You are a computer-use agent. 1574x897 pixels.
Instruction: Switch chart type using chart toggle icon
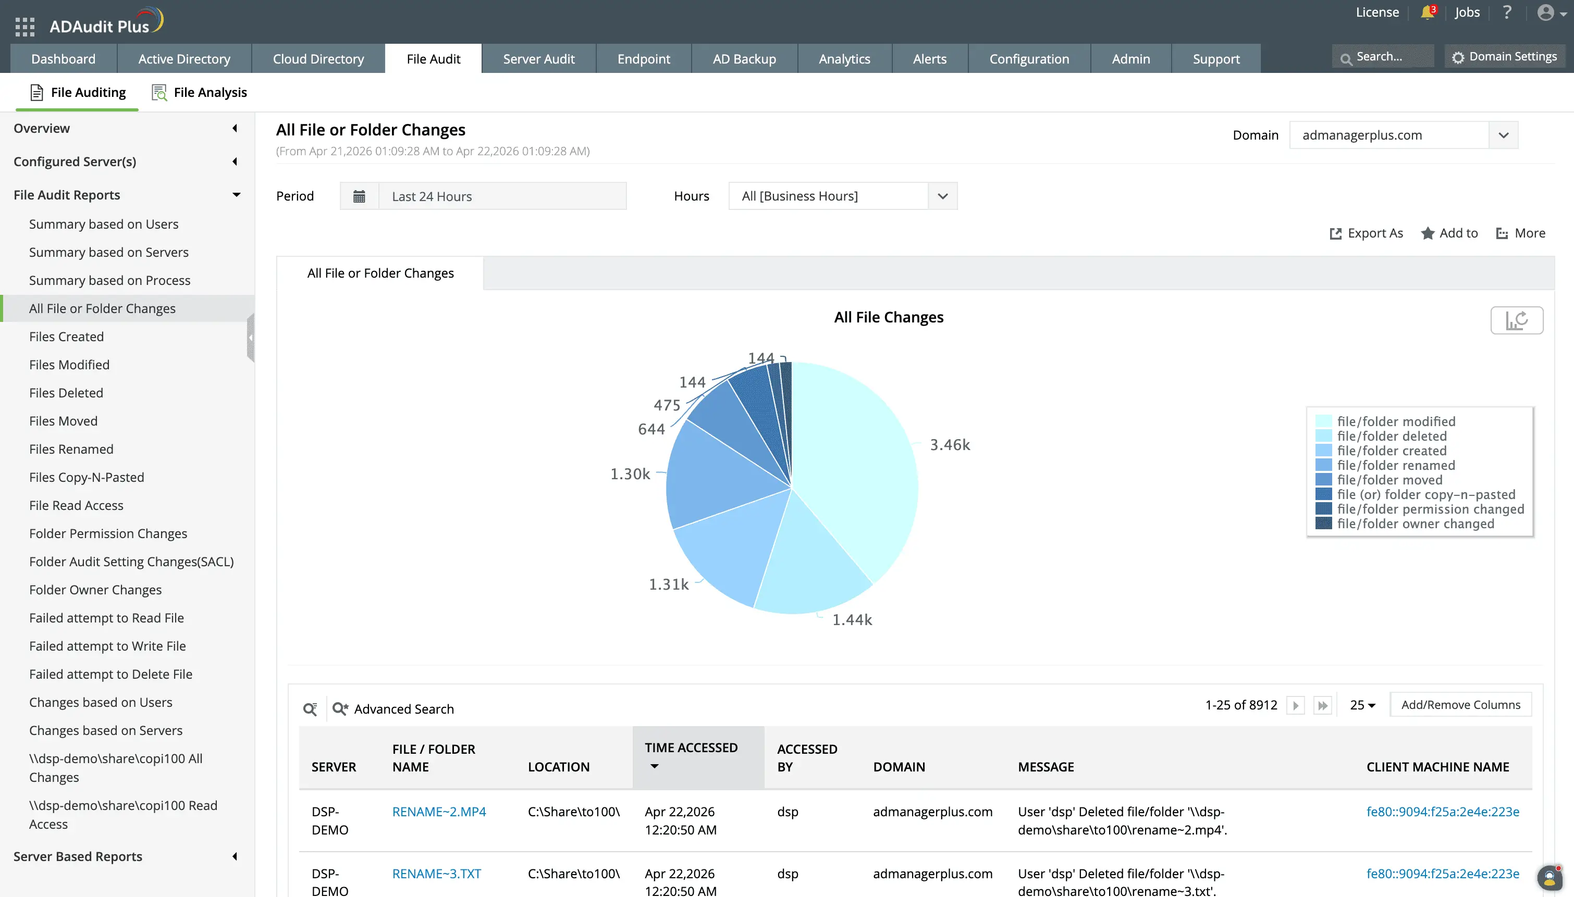[1517, 320]
